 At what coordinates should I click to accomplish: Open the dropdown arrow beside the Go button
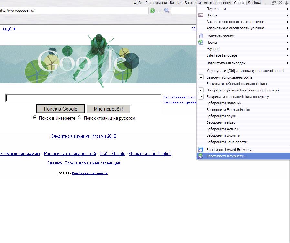158,12
